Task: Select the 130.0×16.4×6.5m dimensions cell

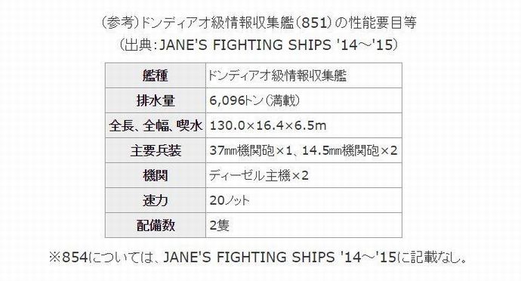Action: pyautogui.click(x=304, y=125)
